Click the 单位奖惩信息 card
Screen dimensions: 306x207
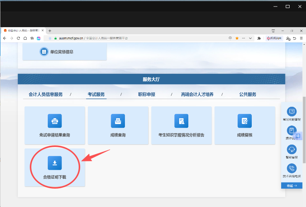[x=65, y=52]
